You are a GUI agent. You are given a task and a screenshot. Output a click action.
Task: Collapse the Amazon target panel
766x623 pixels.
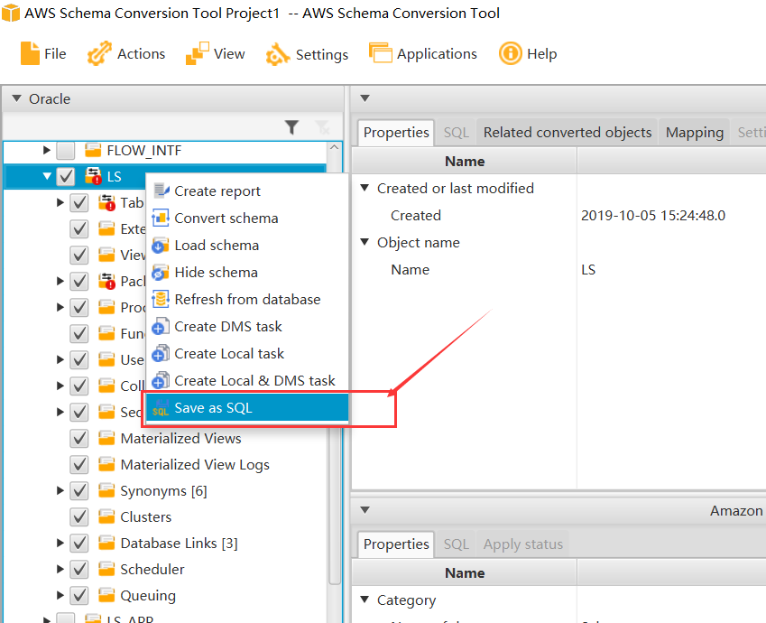[x=365, y=510]
